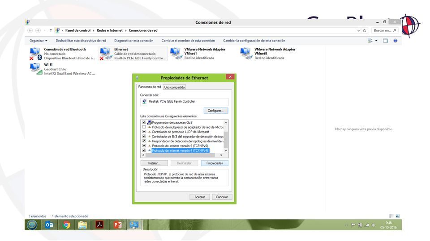
Task: Select the VMware VMnet8 adapter icon
Action: pyautogui.click(x=246, y=53)
